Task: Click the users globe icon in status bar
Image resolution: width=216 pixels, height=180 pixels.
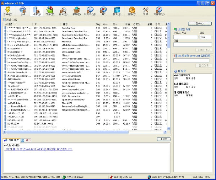Action: [64, 177]
